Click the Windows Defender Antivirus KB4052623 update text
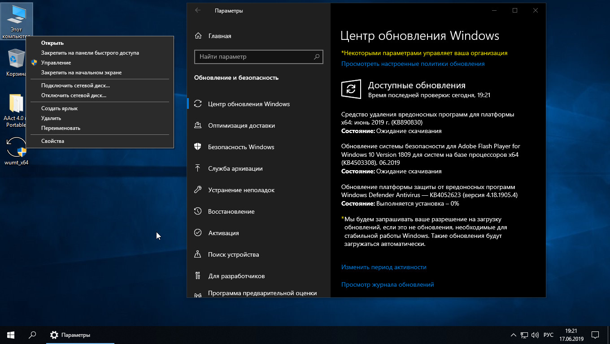610x344 pixels. point(430,191)
